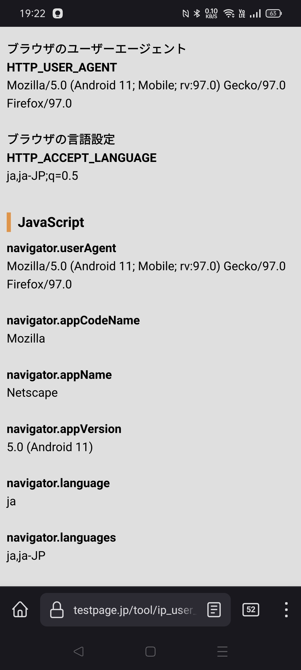Tap the Bluetooth status icon

pos(197,13)
